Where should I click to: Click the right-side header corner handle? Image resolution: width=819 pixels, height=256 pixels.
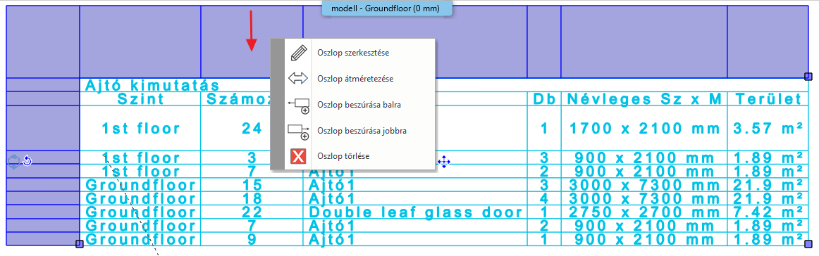[808, 77]
